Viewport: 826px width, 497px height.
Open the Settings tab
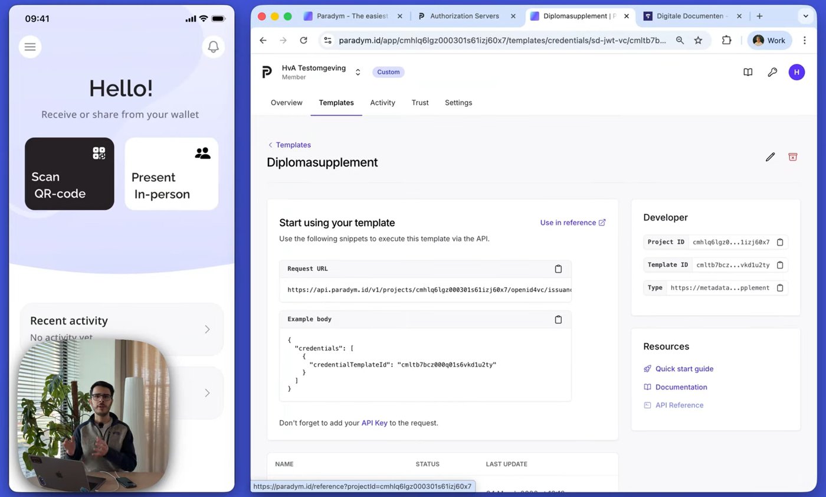point(458,103)
